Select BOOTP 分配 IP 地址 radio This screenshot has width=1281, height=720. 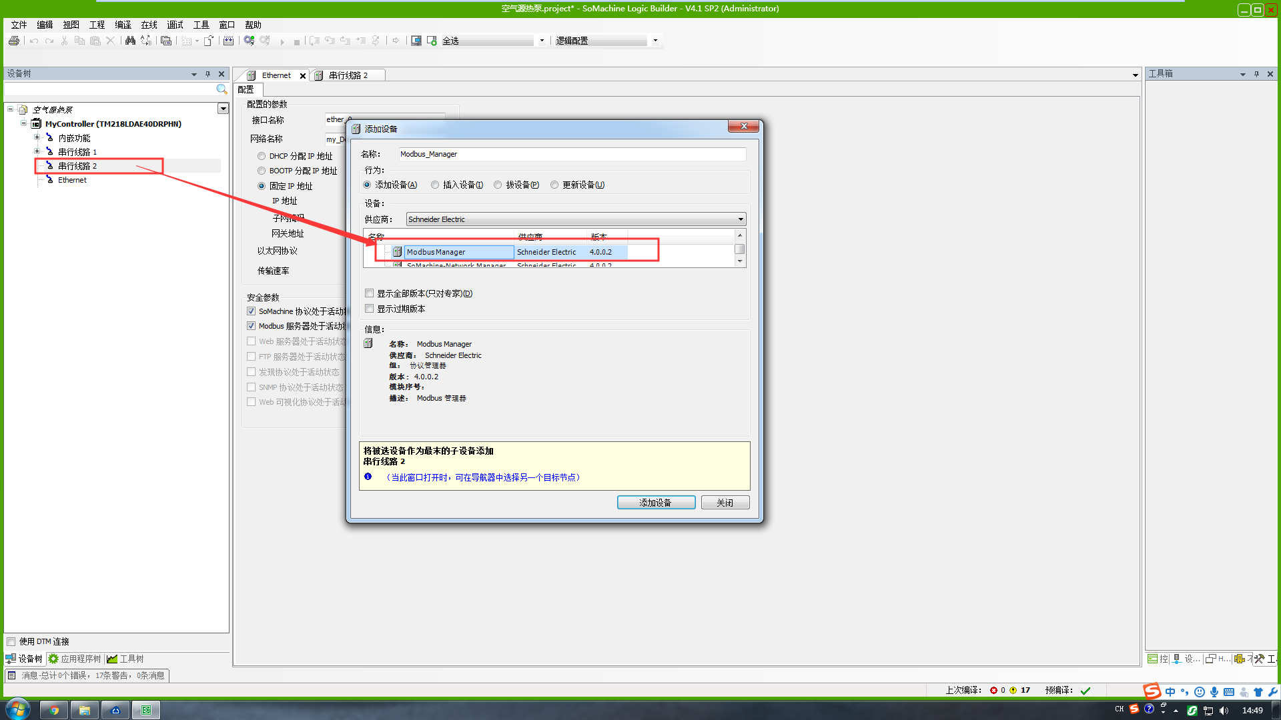point(262,171)
